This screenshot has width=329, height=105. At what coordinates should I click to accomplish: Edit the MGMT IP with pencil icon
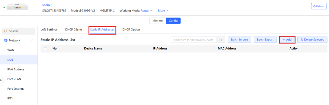[114, 11]
